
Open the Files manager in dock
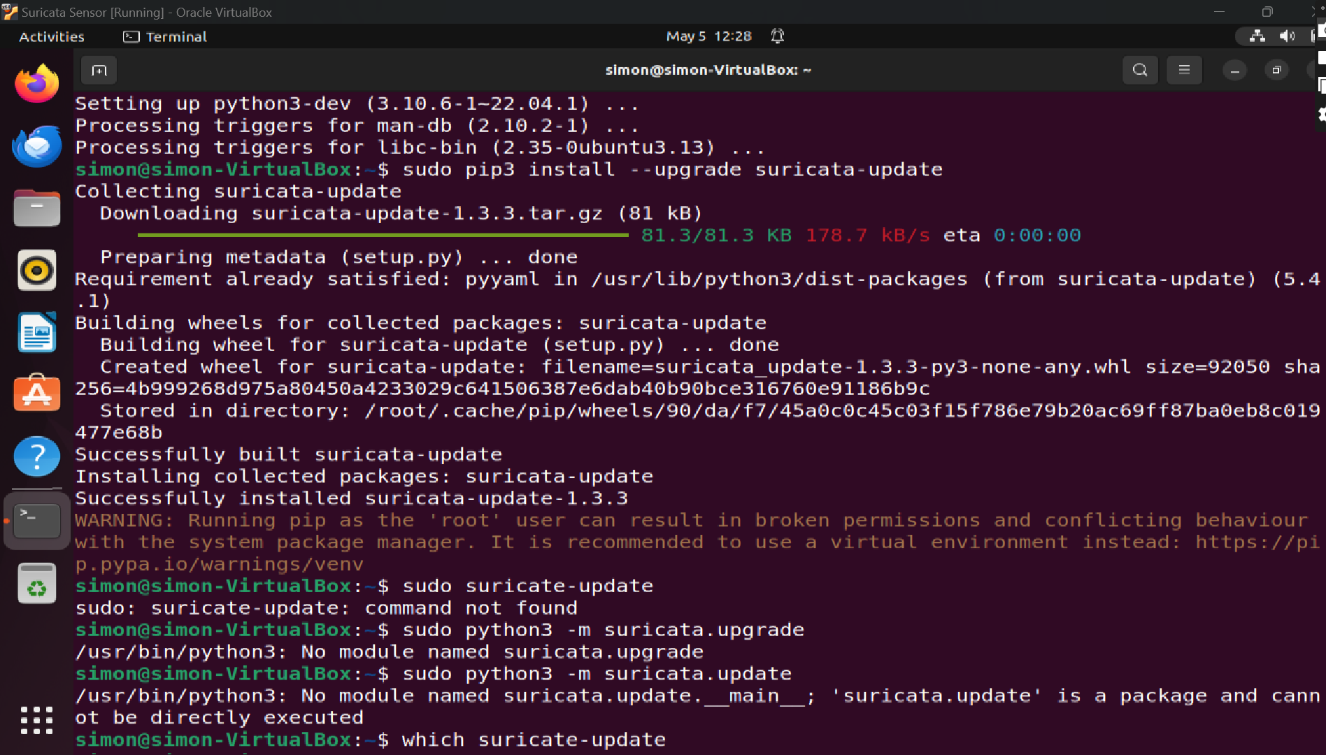(x=37, y=208)
